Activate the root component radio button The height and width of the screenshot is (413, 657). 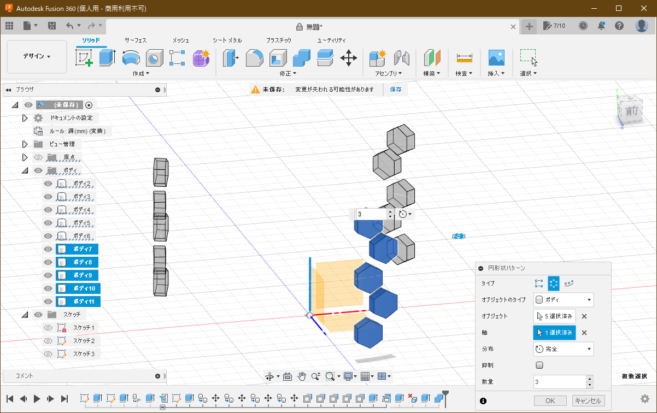point(89,105)
